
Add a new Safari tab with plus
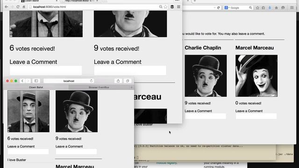(x=131, y=87)
